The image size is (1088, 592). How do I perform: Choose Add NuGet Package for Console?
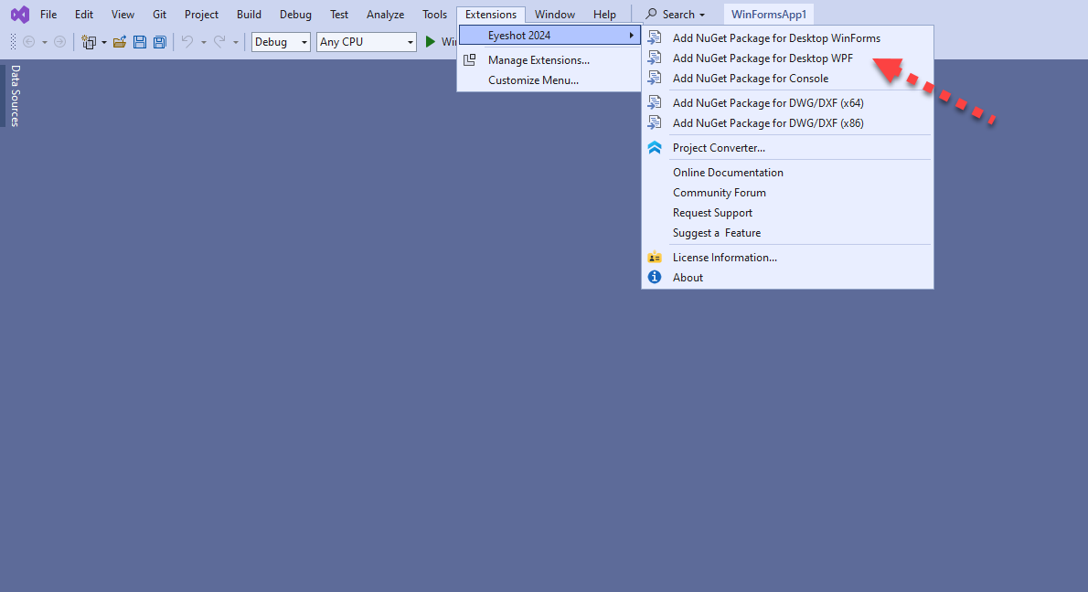tap(787, 79)
